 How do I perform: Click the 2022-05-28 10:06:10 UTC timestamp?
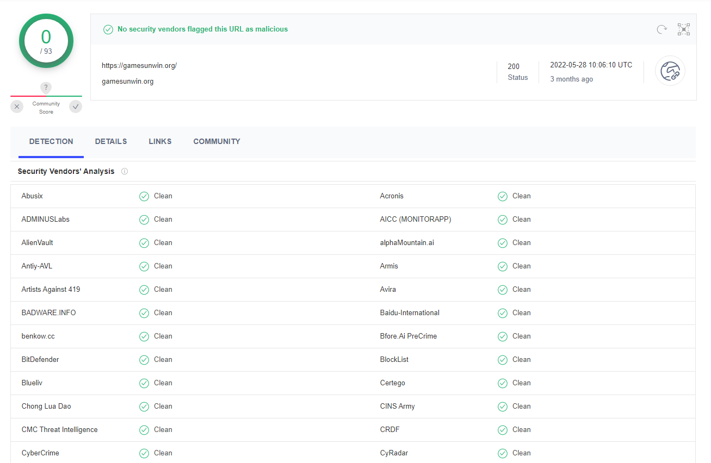tap(591, 65)
